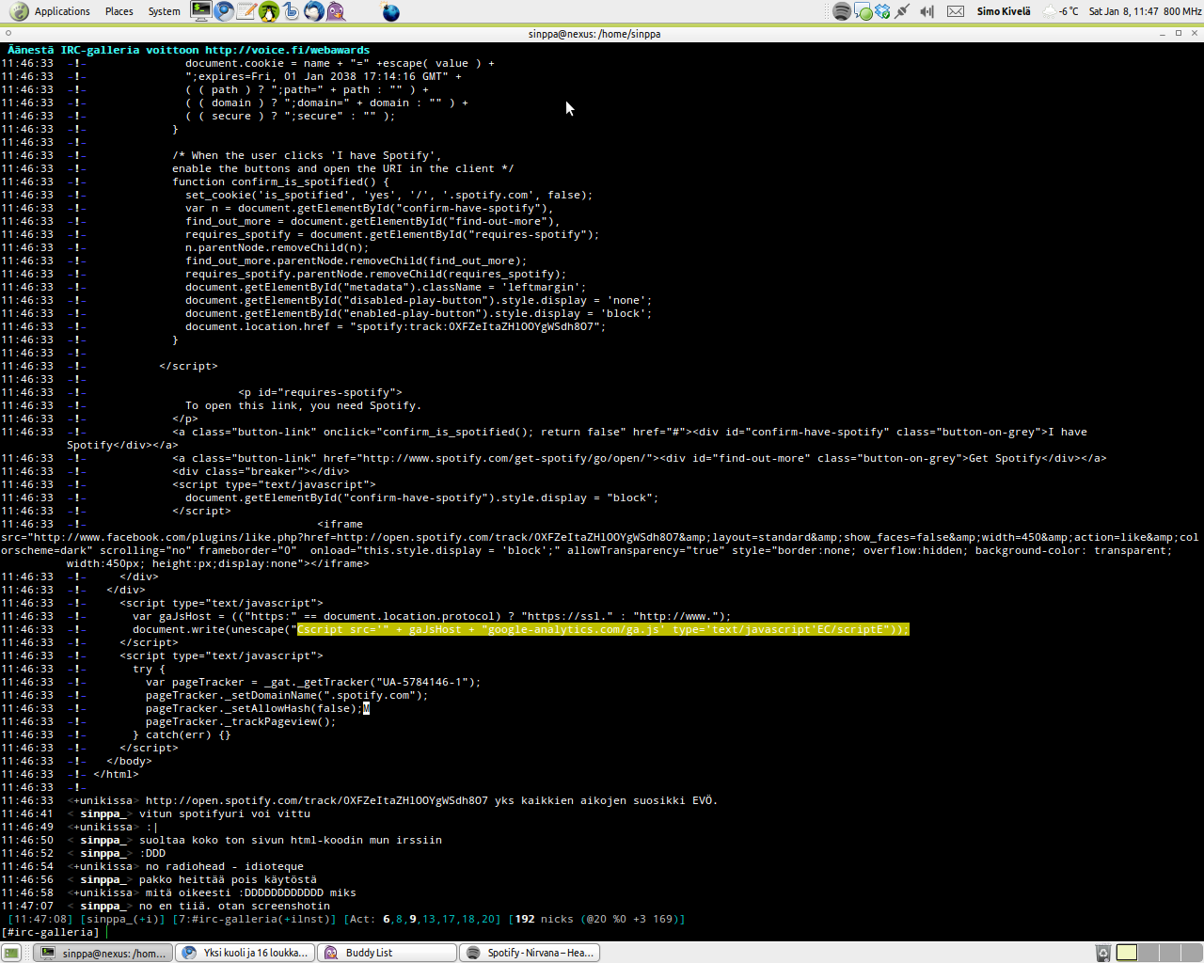Click the Tux penguin launcher icon
This screenshot has height=963, width=1204.
[x=269, y=11]
